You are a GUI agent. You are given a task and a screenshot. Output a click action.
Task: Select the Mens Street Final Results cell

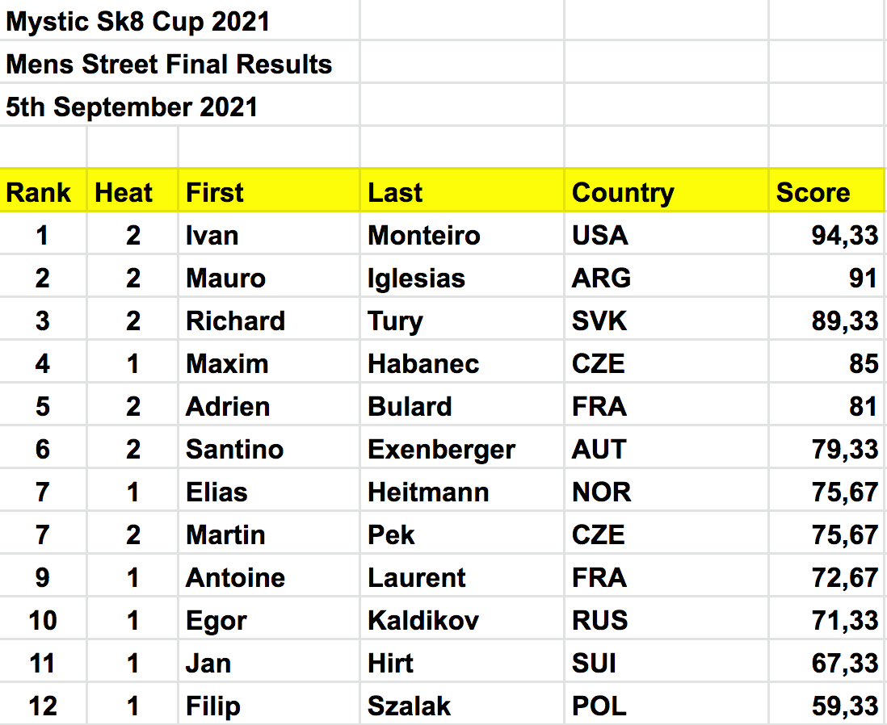tap(169, 65)
